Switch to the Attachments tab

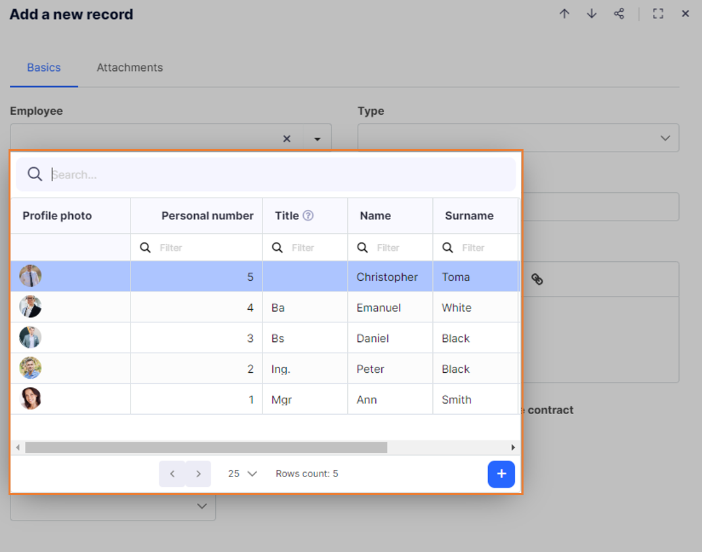tap(130, 68)
